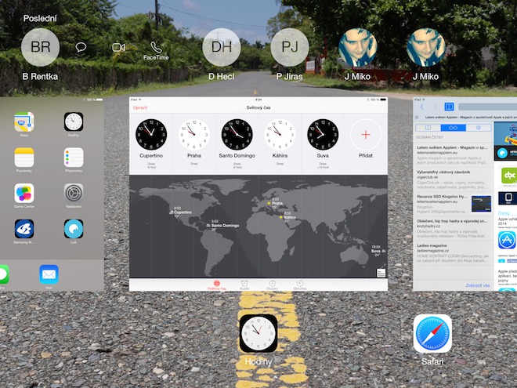This screenshot has height=388, width=517.
Task: Open the LsA app on the home screen card
Action: coord(74,229)
